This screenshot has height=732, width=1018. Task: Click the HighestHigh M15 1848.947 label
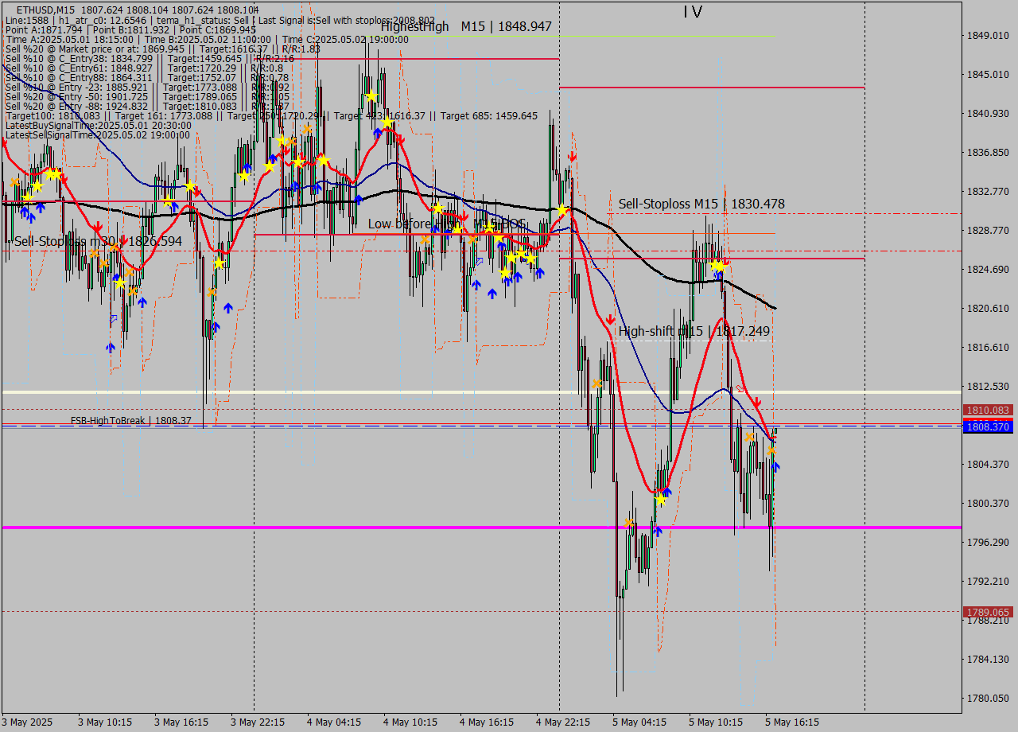pos(466,26)
